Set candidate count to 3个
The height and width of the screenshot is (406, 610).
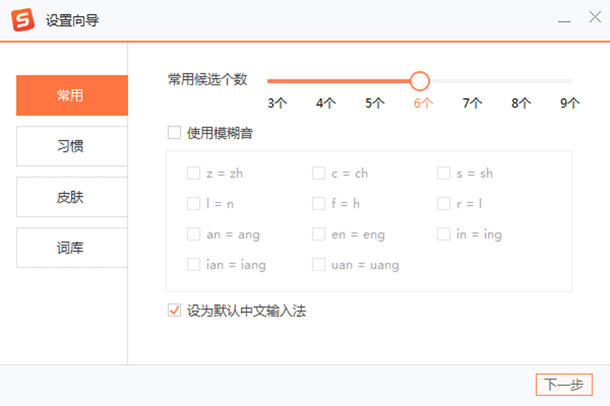(x=277, y=103)
